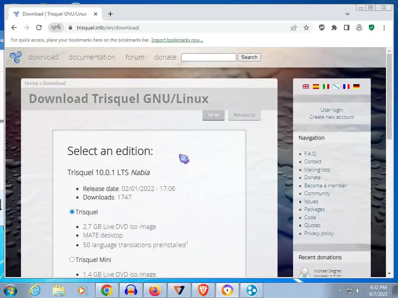Open a new browser tab

pos(110,14)
